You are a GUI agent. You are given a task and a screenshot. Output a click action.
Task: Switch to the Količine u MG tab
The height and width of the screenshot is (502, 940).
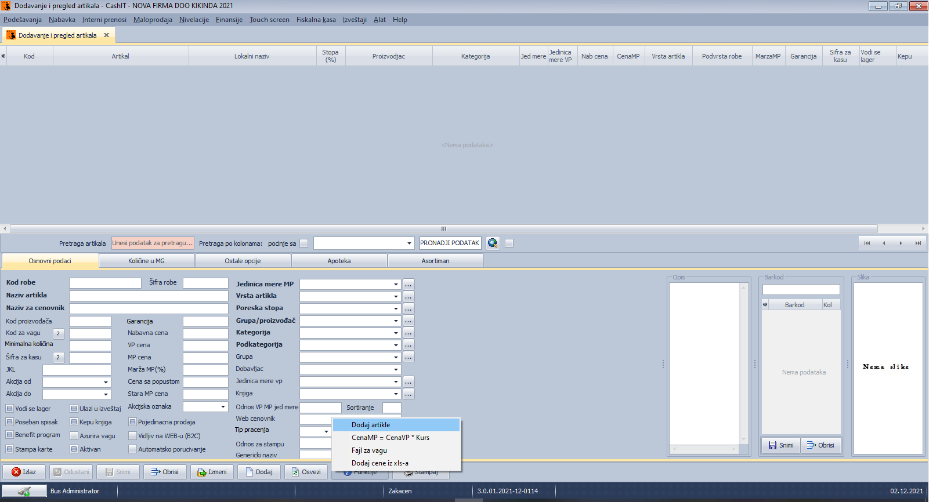click(x=147, y=261)
